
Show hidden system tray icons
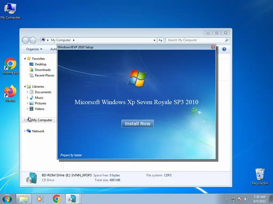click(227, 199)
